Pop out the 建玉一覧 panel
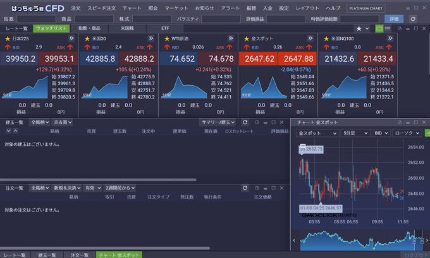The image size is (430, 258). [257, 122]
